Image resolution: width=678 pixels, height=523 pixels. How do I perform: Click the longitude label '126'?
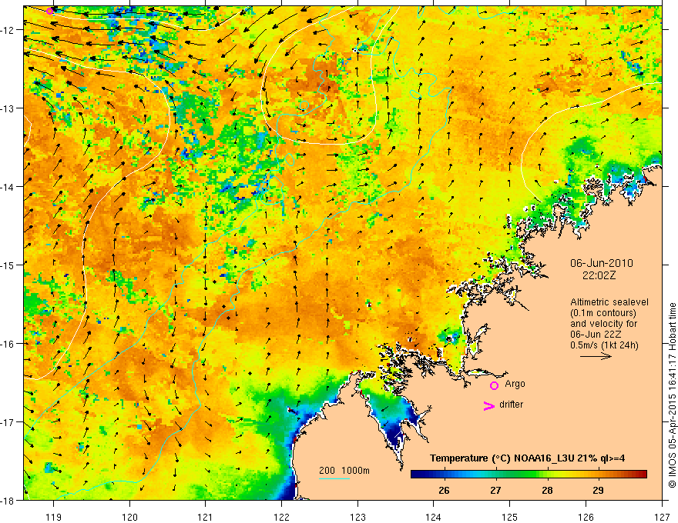pos(586,517)
